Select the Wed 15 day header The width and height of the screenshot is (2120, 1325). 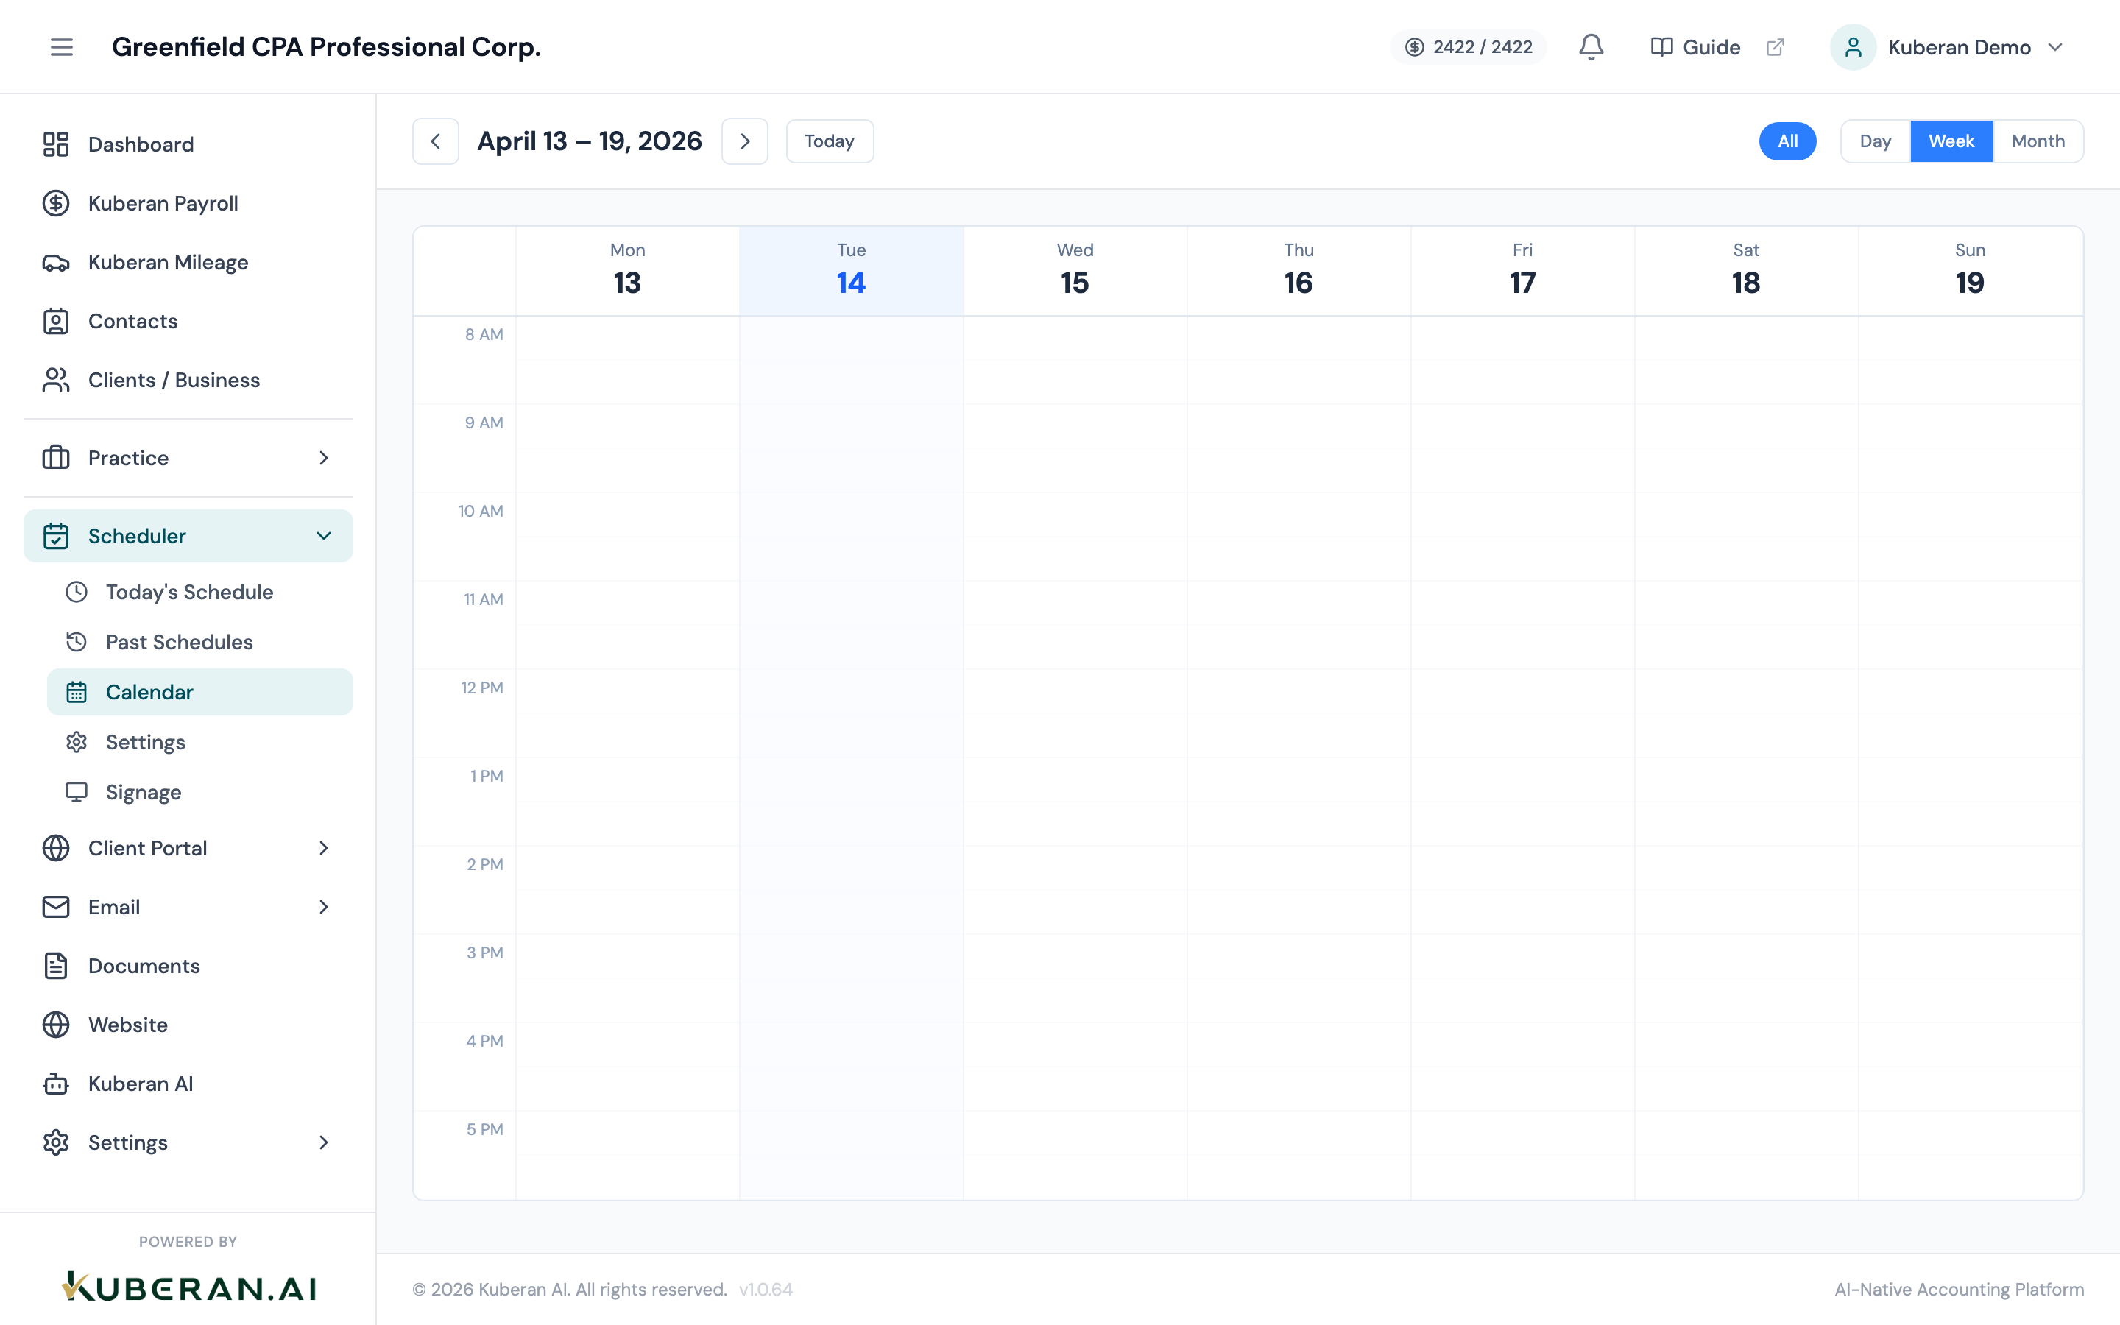1075,270
